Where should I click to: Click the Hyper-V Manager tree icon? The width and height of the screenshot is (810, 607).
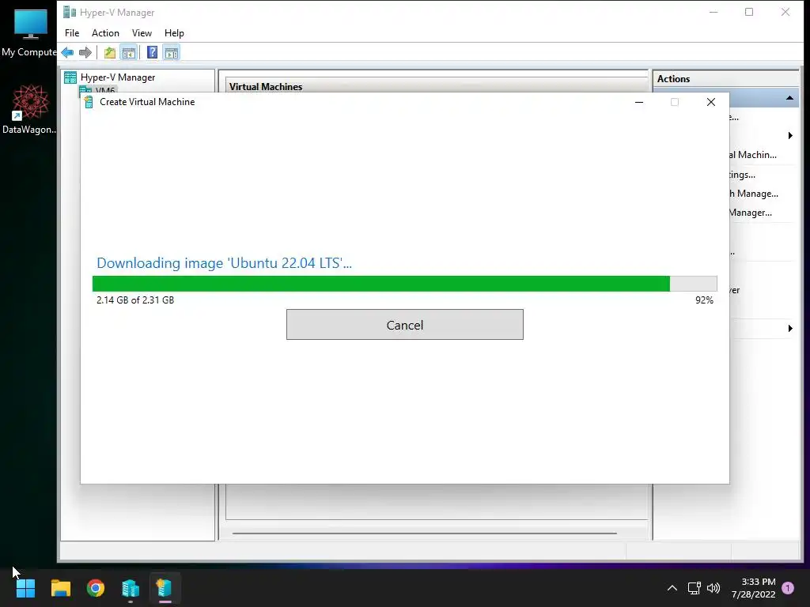tap(70, 77)
